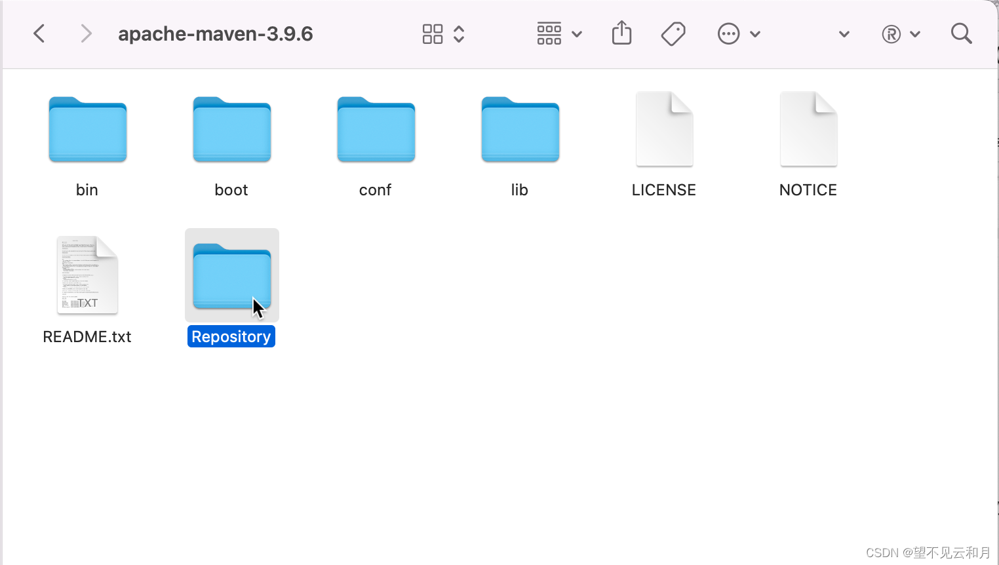The width and height of the screenshot is (999, 565).
Task: Expand the Action menu dropdown arrow
Action: point(755,34)
